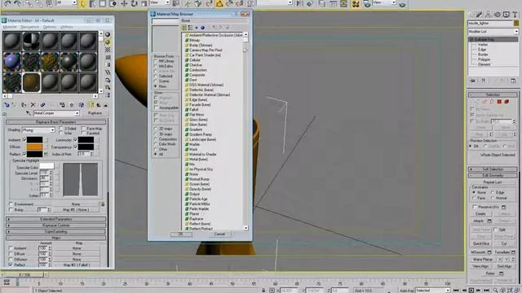The image size is (522, 293).
Task: Click Show Map in Viewport icon
Action: click(82, 105)
